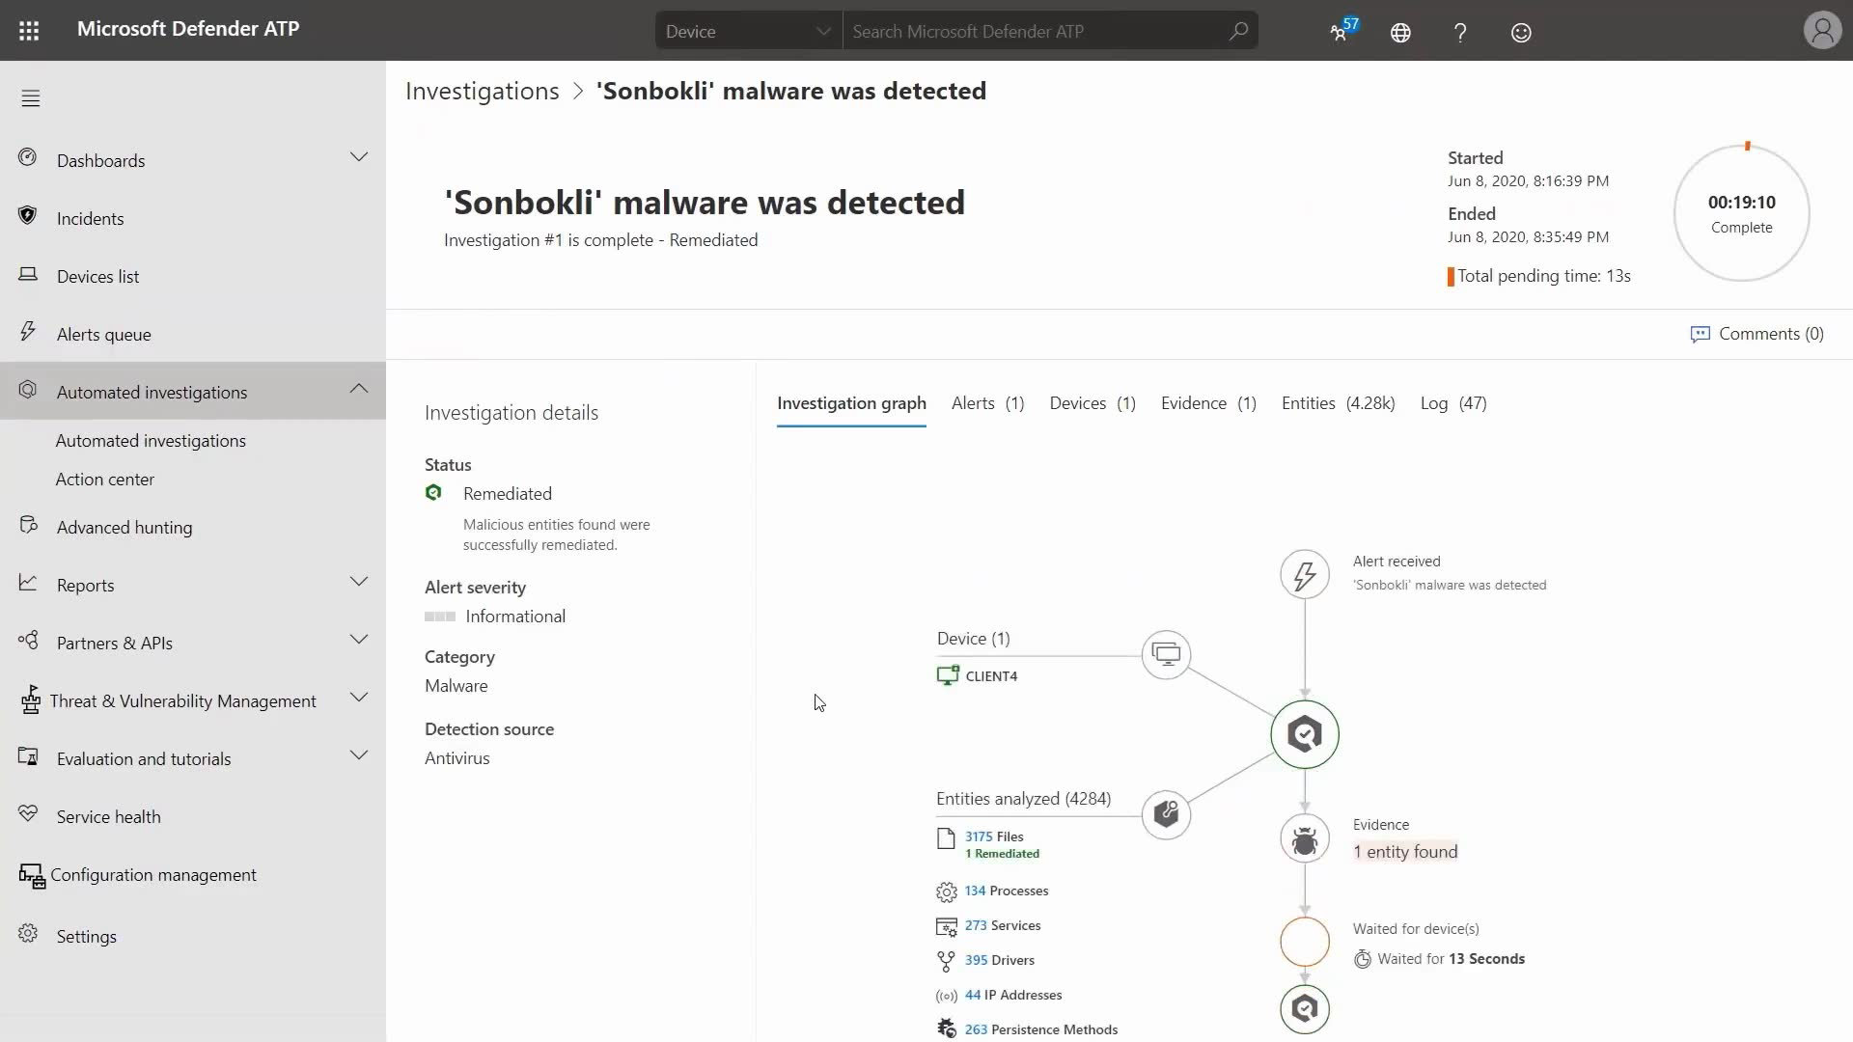Click the 3175 Files link
Screen dimensions: 1853x1042
(993, 836)
